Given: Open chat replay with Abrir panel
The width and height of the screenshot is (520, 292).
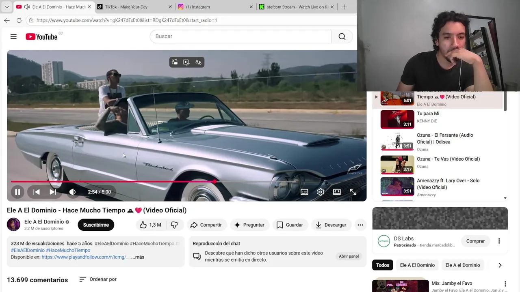Looking at the screenshot, I should (x=349, y=256).
